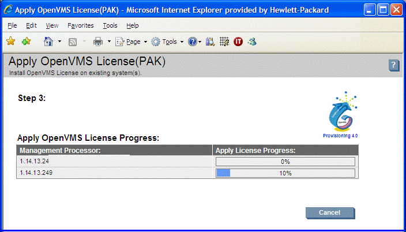The width and height of the screenshot is (406, 232).
Task: Click the RSS feeds icon
Action: 73,42
